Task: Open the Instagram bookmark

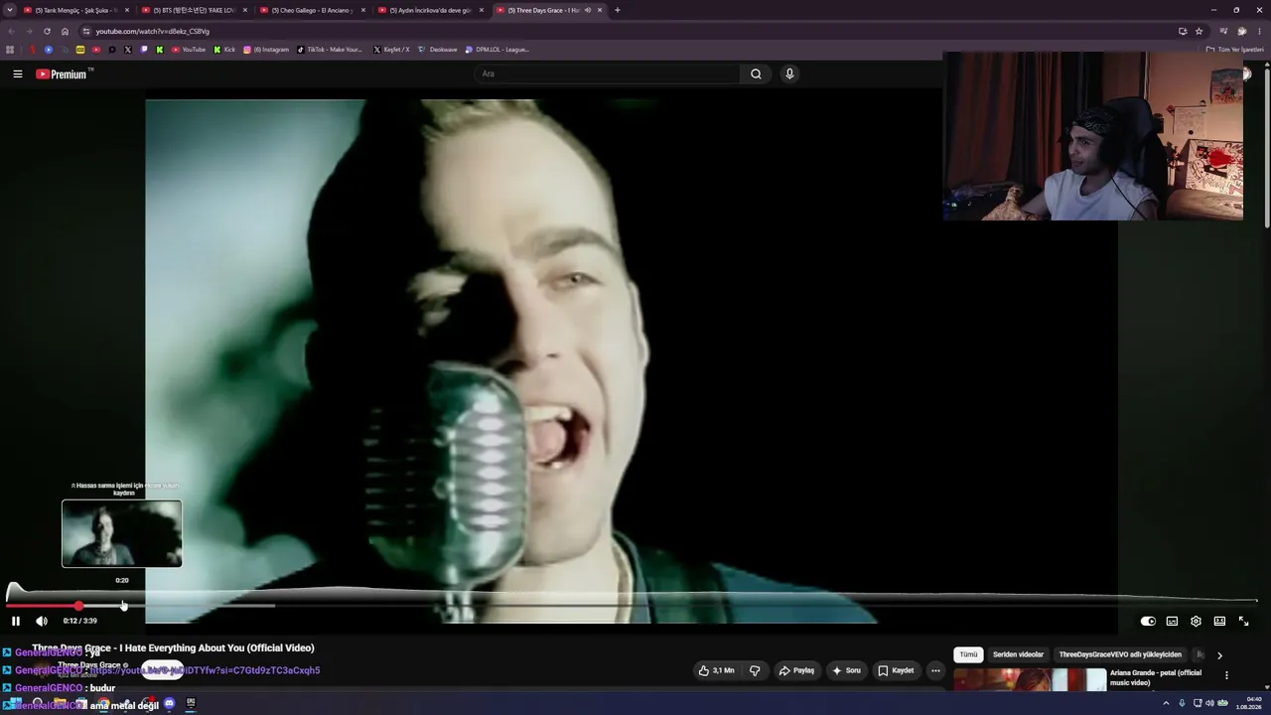Action: click(x=266, y=50)
